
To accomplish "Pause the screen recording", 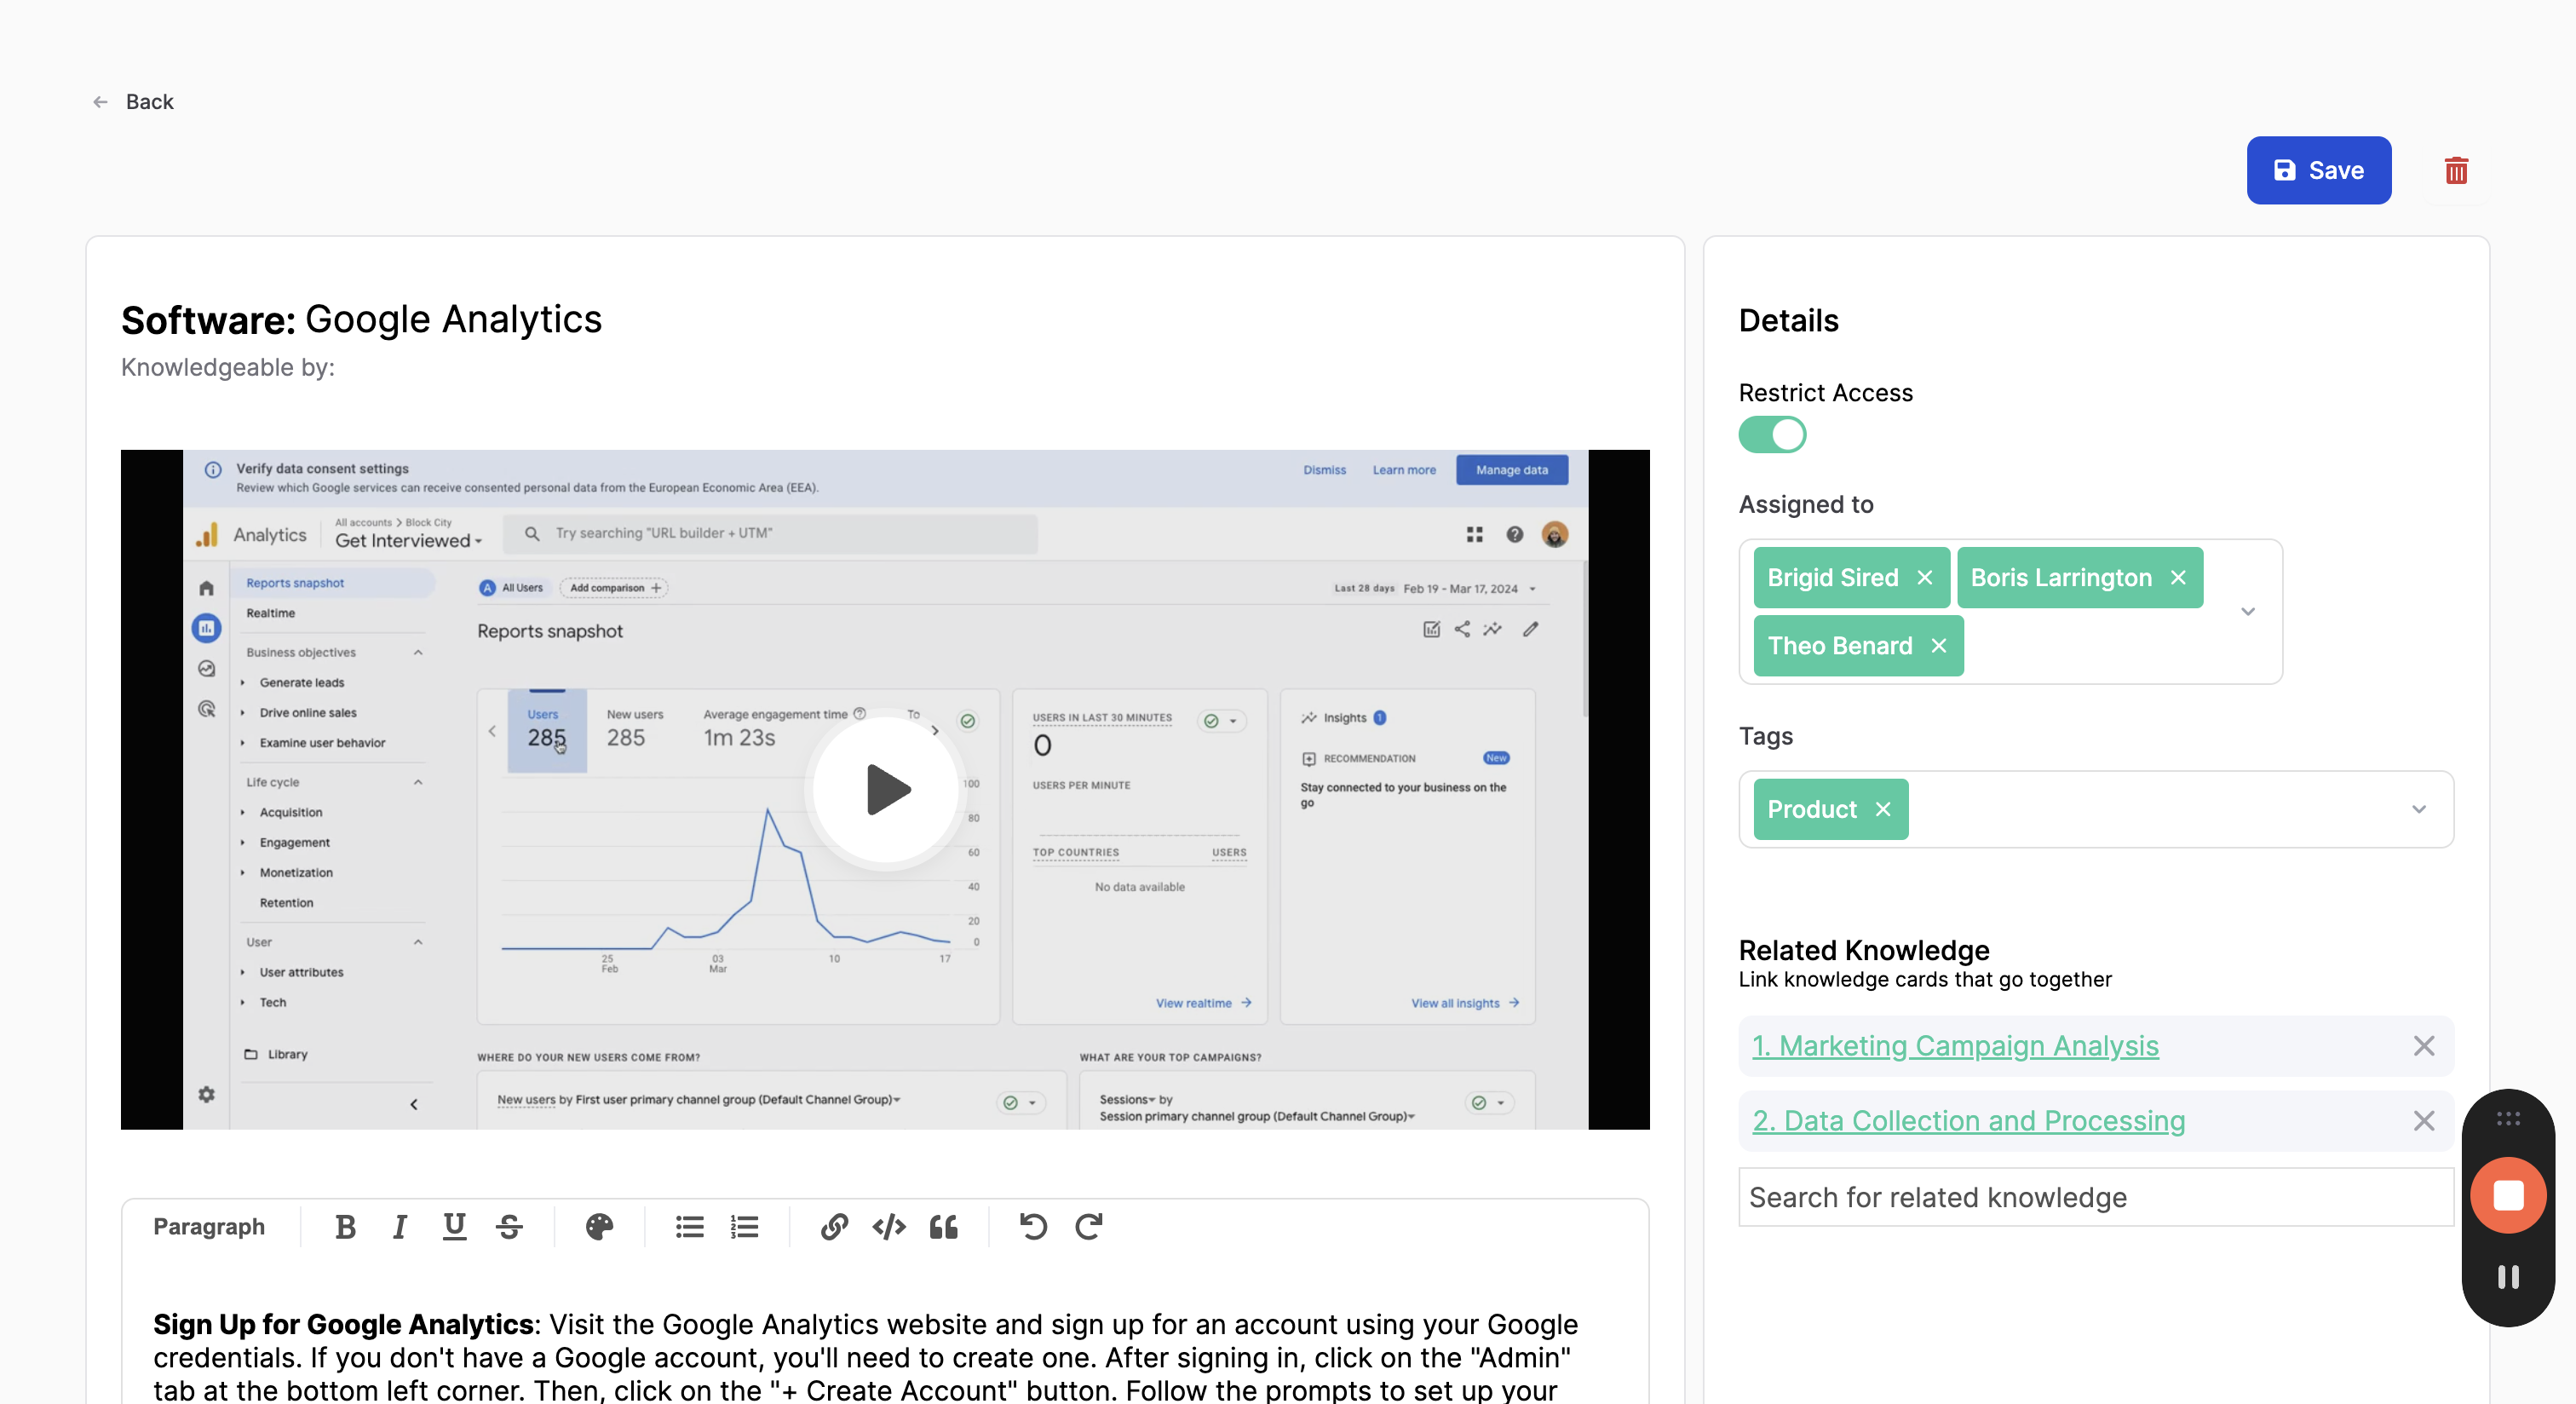I will click(2508, 1277).
